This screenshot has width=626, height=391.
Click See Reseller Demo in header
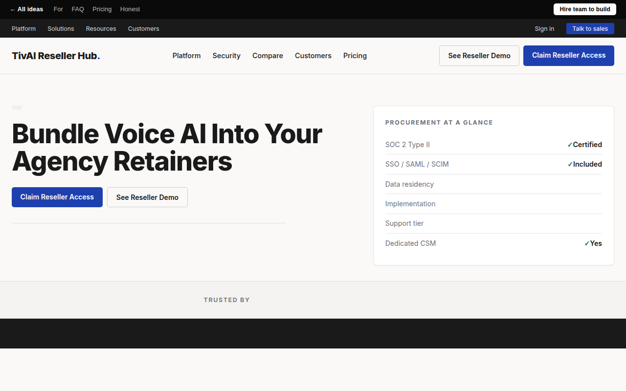479,56
